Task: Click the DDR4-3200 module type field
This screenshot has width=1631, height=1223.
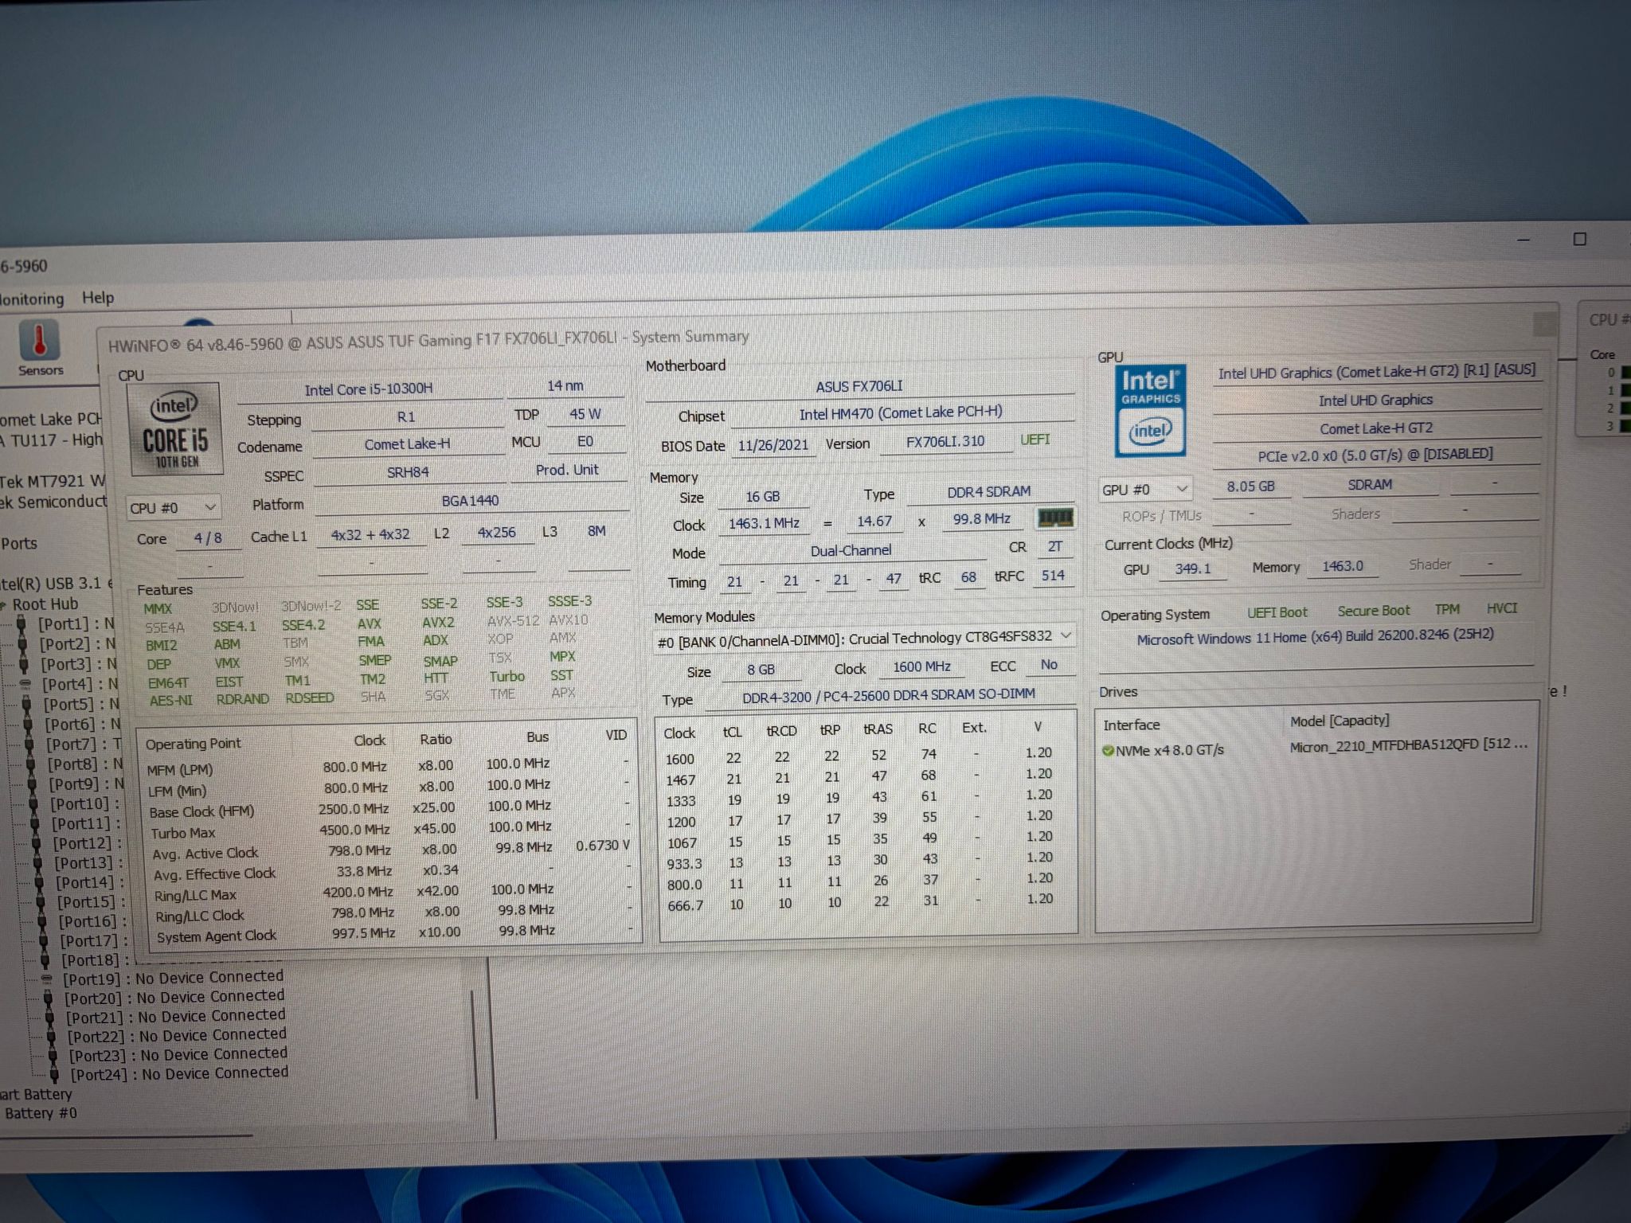Action: [x=889, y=695]
